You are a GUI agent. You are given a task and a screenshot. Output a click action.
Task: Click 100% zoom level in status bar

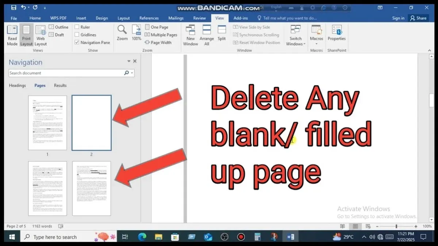(427, 226)
